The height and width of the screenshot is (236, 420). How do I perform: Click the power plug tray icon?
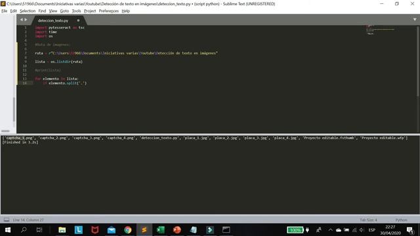point(308,230)
